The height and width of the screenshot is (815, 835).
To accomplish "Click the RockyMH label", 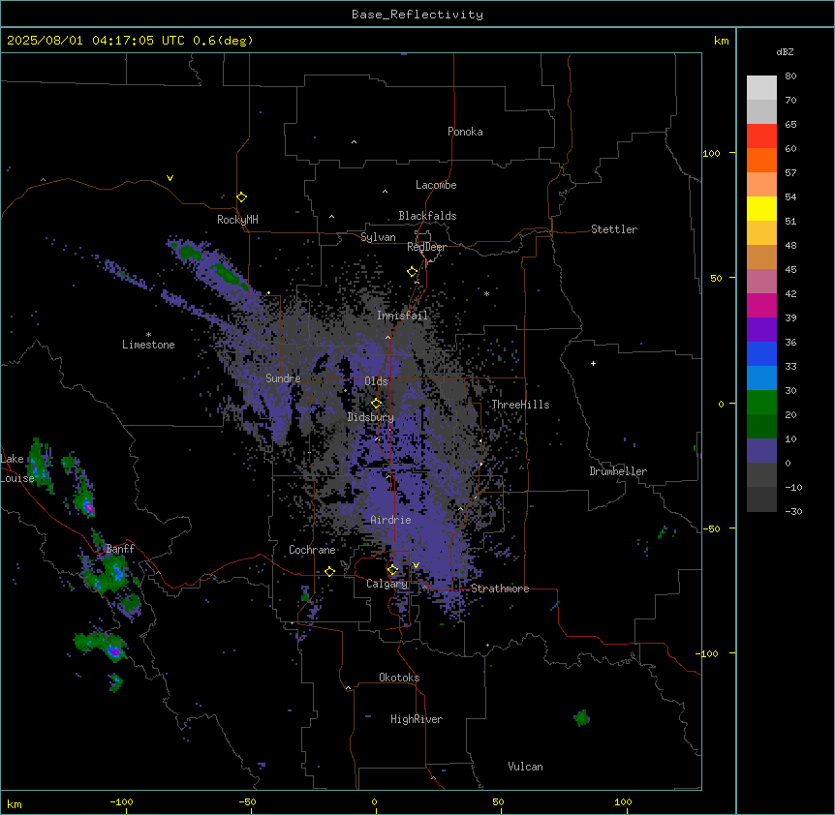I will tap(237, 220).
